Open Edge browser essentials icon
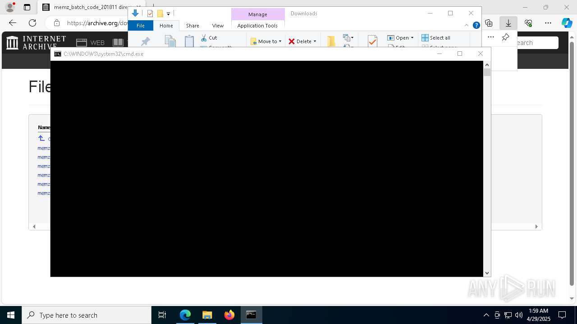577x324 pixels. click(x=528, y=23)
